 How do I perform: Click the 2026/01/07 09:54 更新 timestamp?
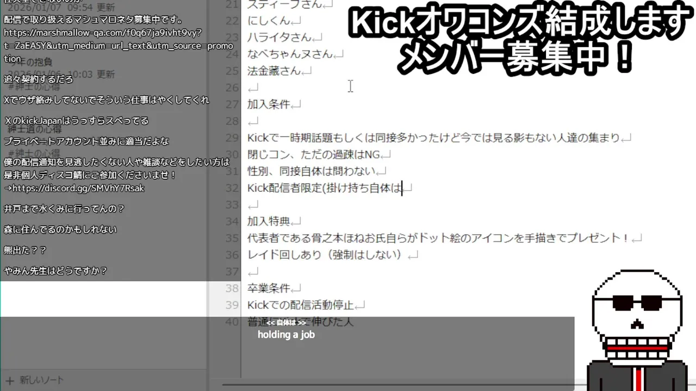pyautogui.click(x=61, y=7)
